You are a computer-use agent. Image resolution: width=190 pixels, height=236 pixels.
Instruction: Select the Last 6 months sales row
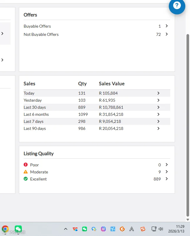click(x=97, y=114)
